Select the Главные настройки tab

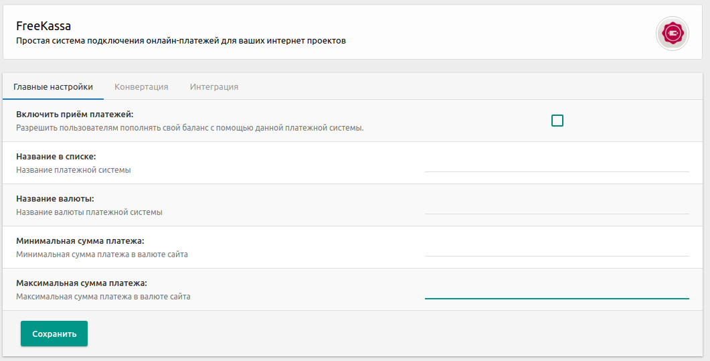pyautogui.click(x=53, y=86)
